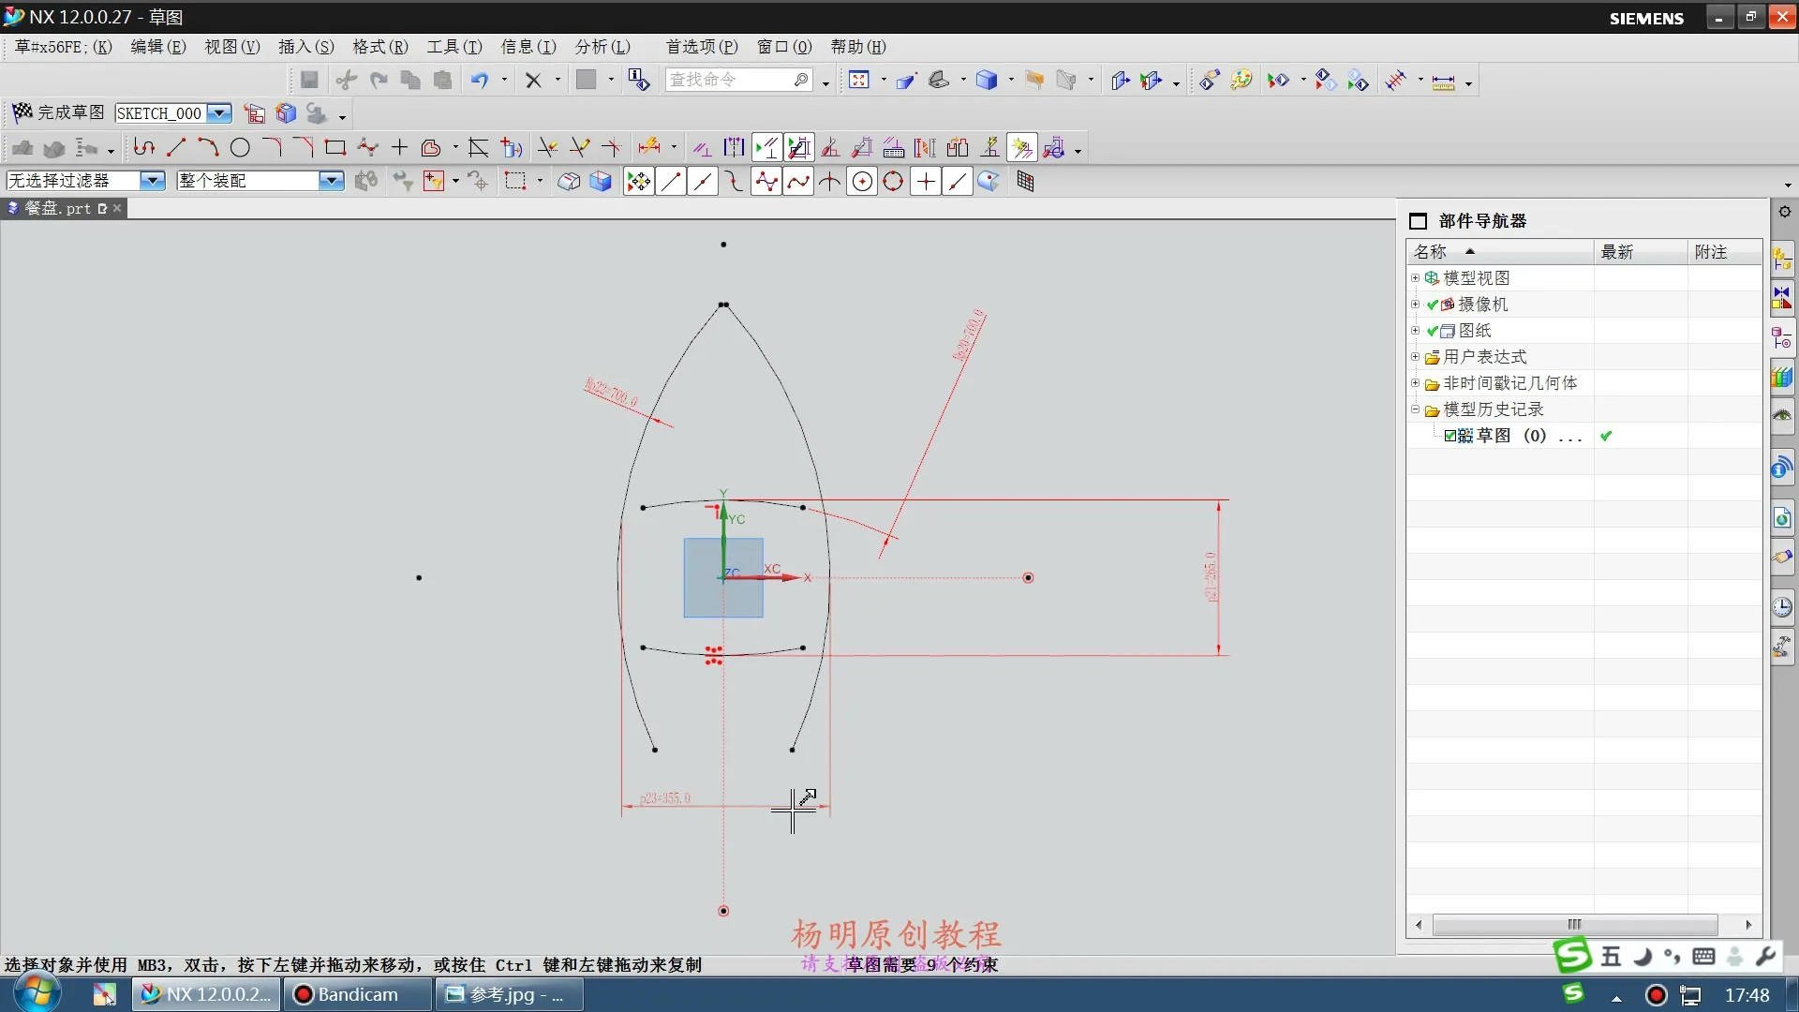Expand the 用户表达式 tree node
This screenshot has height=1012, width=1799.
tap(1415, 357)
